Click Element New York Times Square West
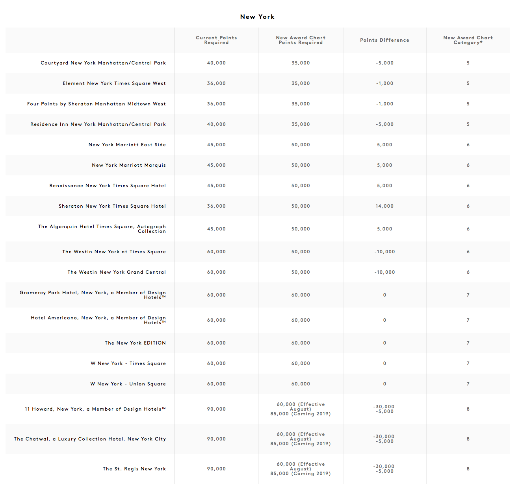This screenshot has width=520, height=494. point(114,83)
